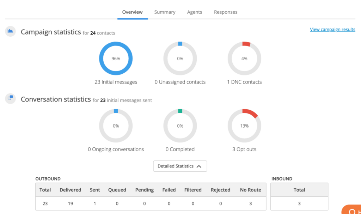Screen dimensions: 361x214
Task: Go to the Agents tab
Action: tap(195, 12)
